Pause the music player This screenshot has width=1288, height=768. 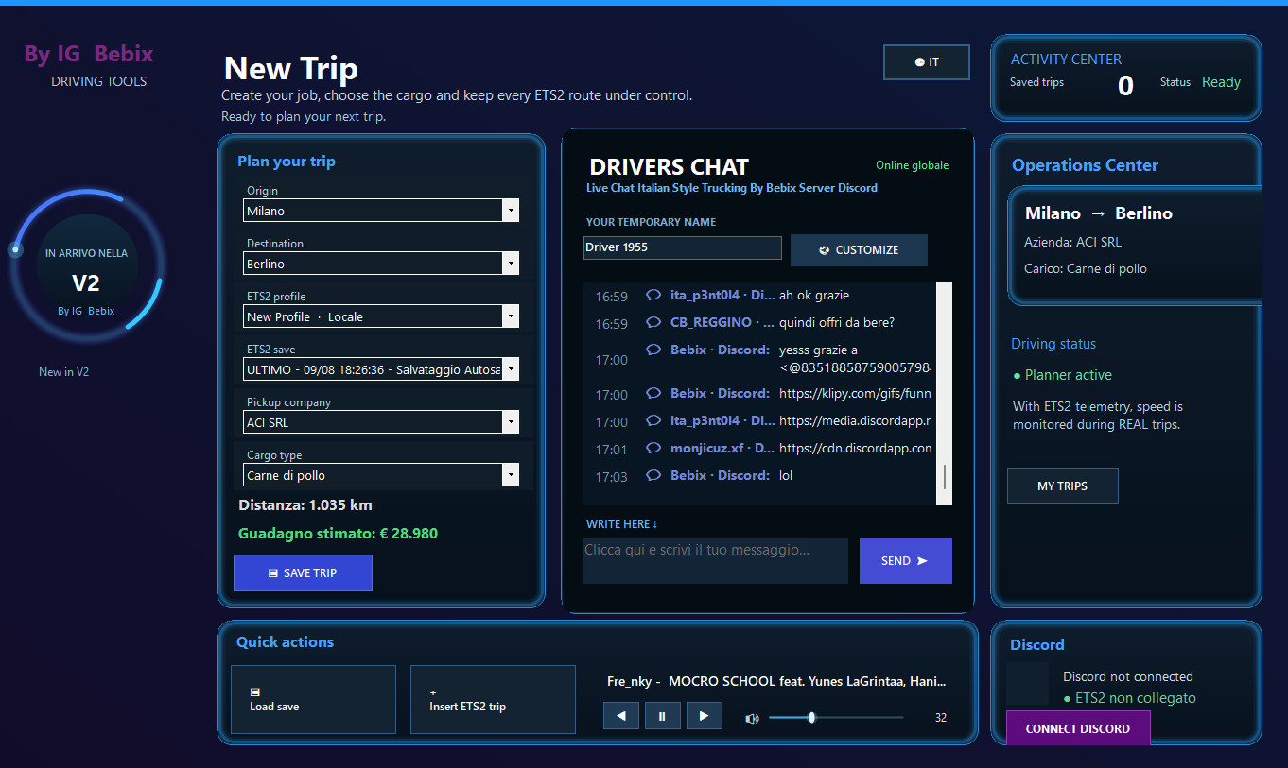663,716
